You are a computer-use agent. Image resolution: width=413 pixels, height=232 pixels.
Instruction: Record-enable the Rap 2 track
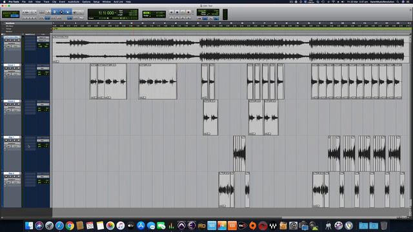[x=6, y=177]
